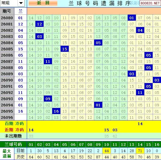Click the 近期 冷码 label
The image size is (161, 160).
point(14,130)
